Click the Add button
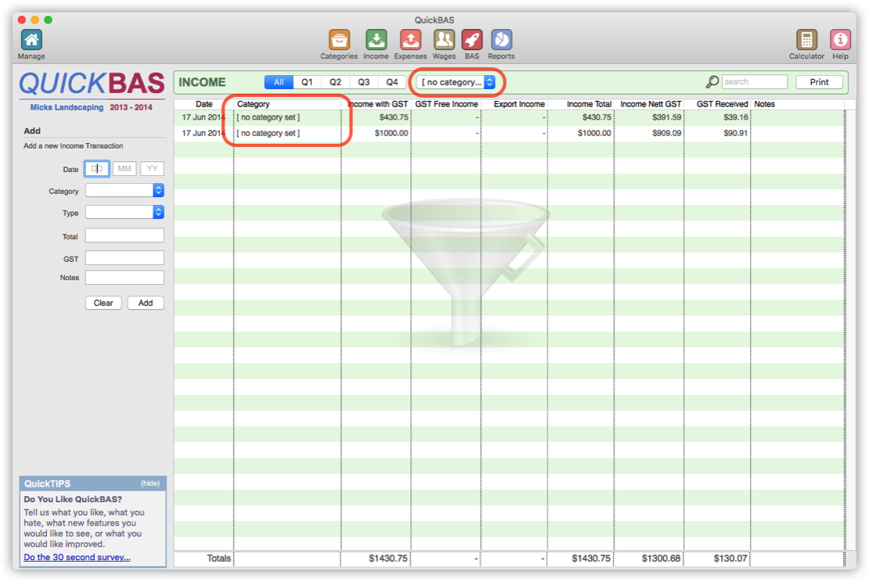The height and width of the screenshot is (582, 869). pyautogui.click(x=146, y=303)
